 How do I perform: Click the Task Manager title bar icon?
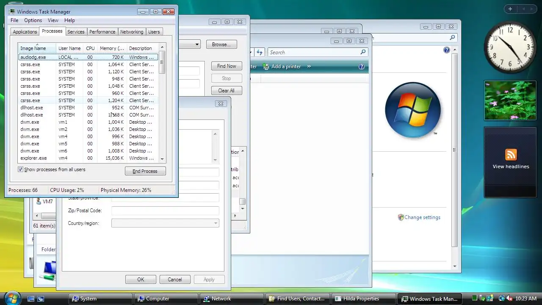[x=12, y=11]
